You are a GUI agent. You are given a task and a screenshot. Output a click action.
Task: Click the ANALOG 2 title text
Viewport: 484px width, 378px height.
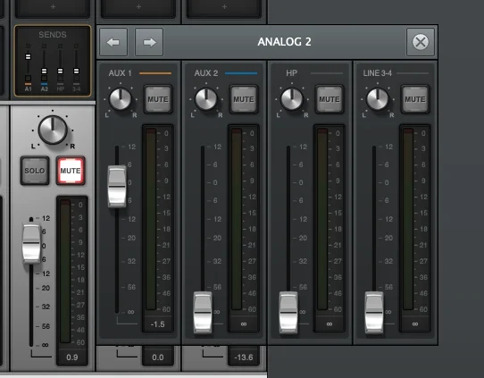click(284, 42)
